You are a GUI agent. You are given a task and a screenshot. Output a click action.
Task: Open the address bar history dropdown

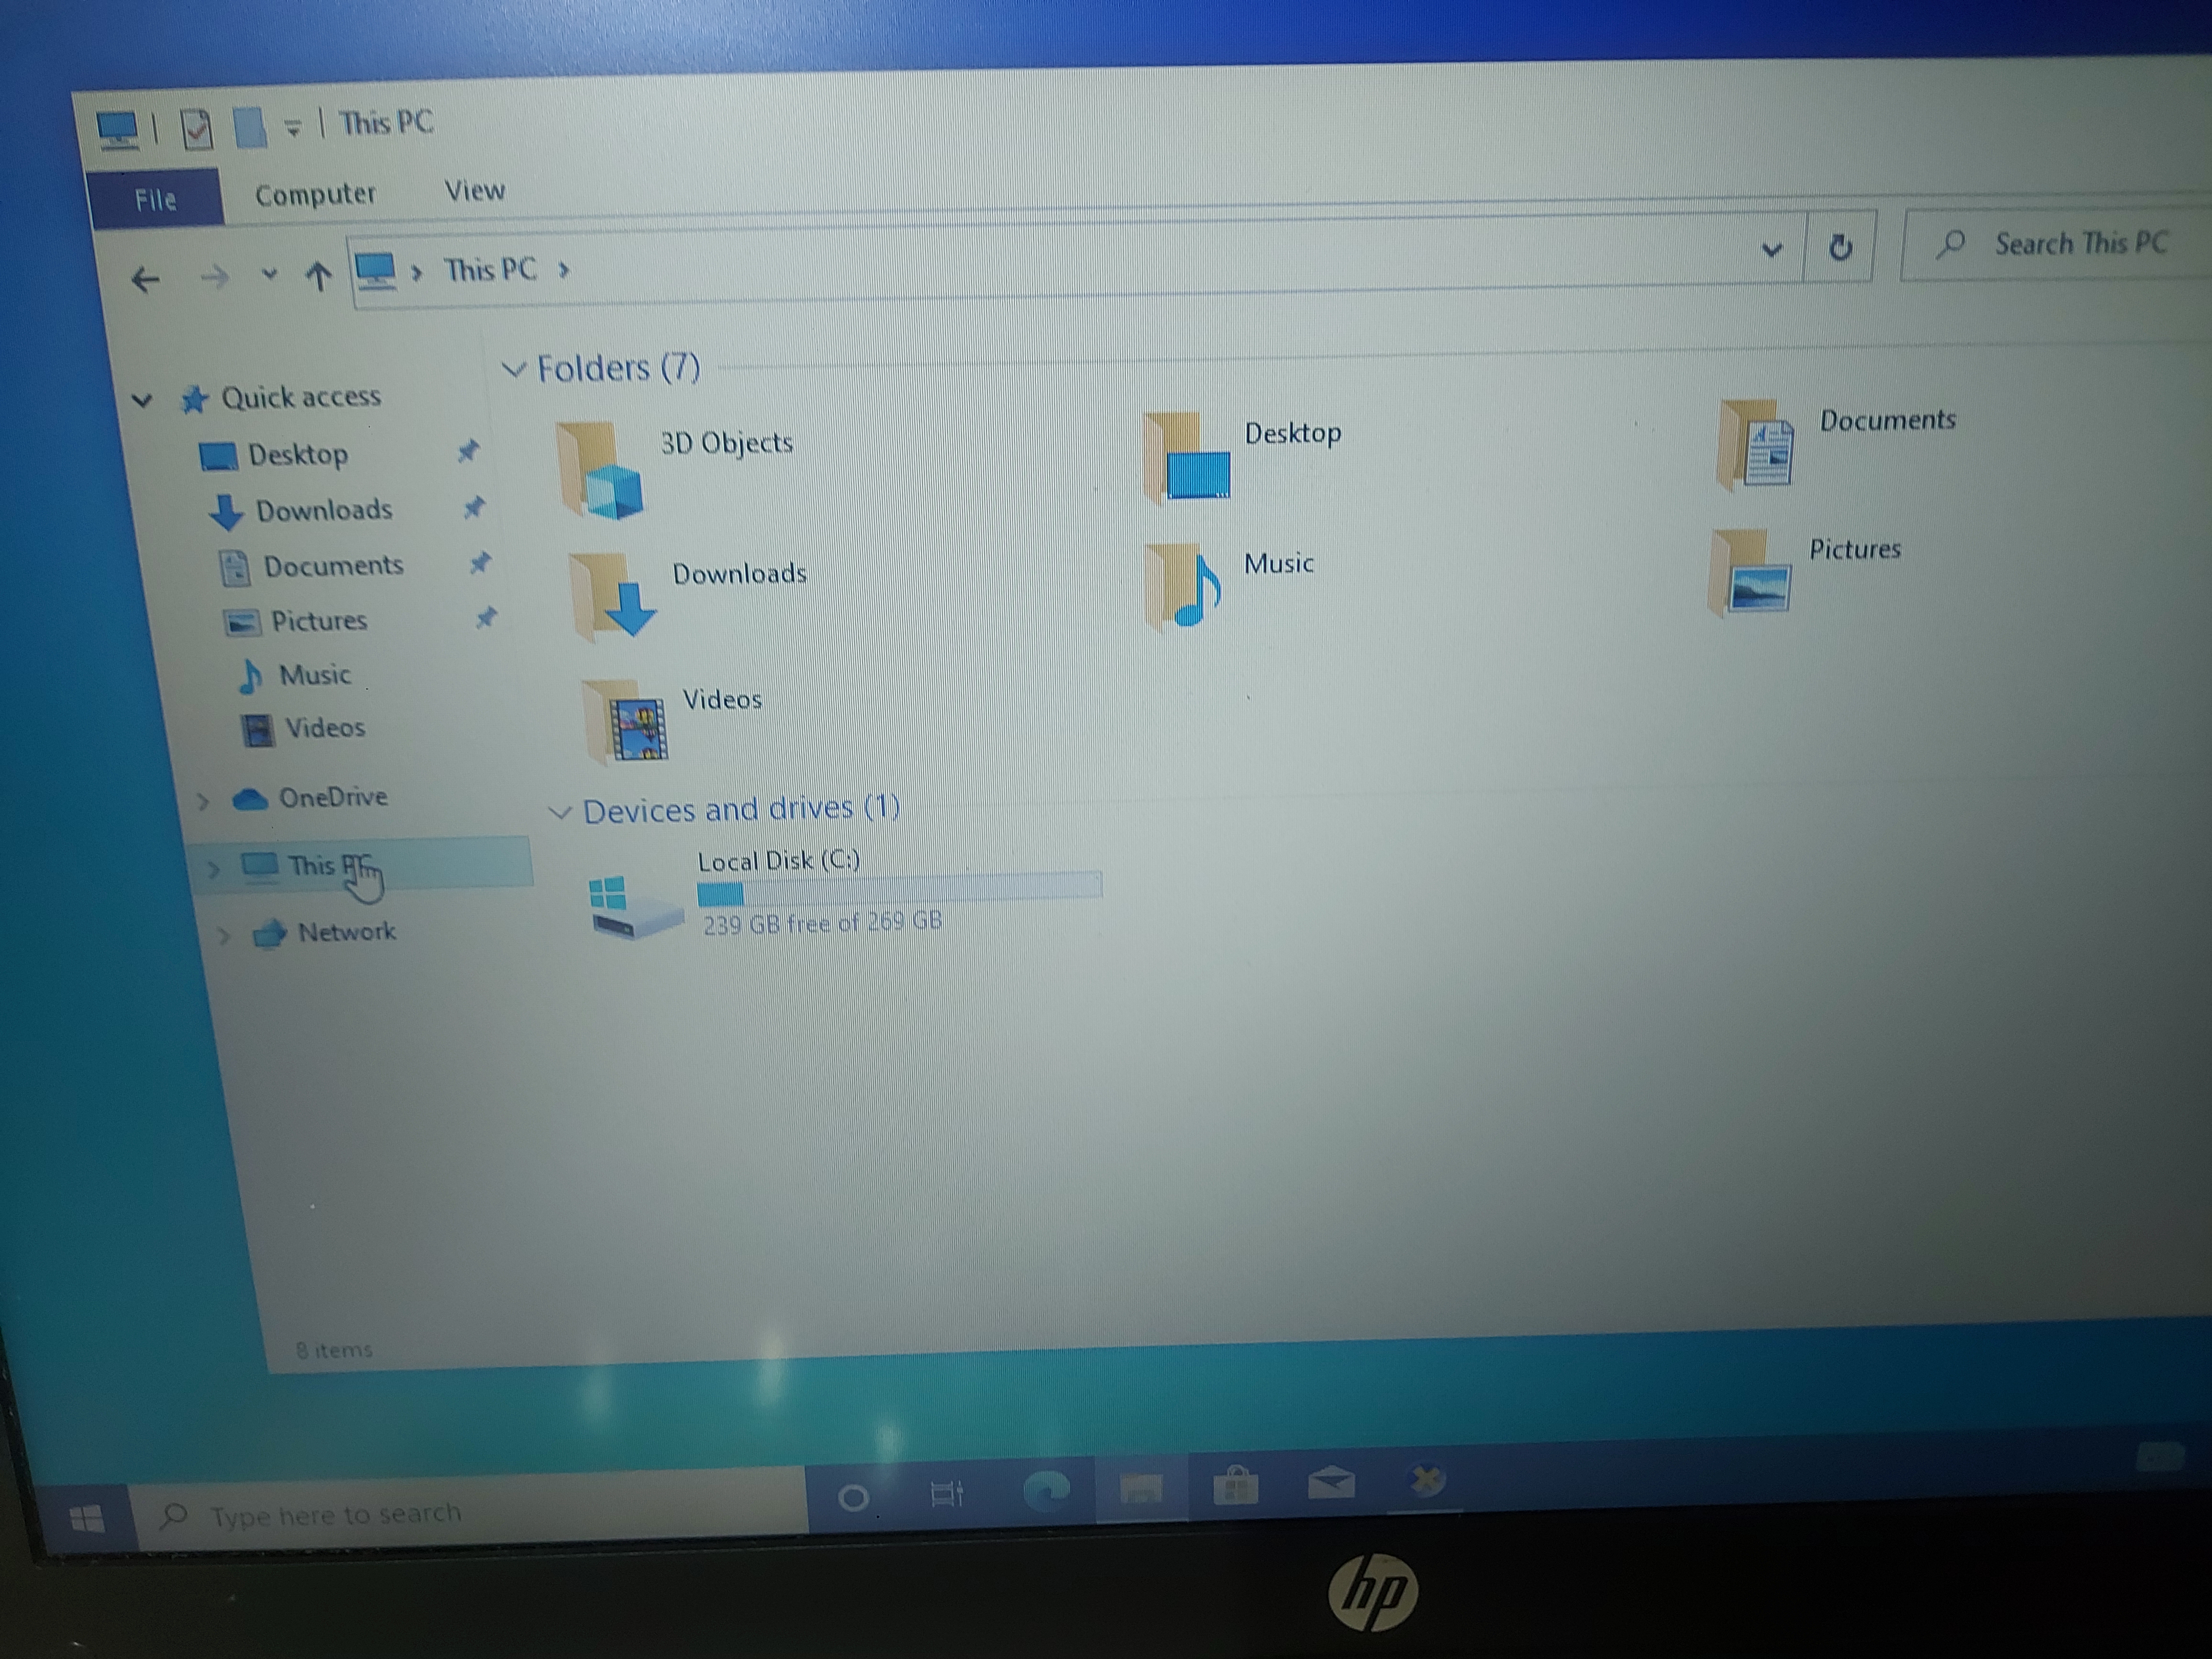coord(1771,249)
